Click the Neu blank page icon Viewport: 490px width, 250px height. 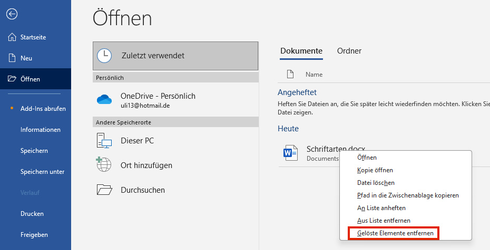click(12, 58)
